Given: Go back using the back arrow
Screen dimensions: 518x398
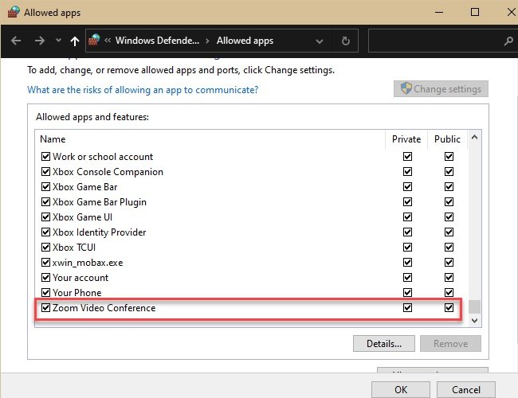Looking at the screenshot, I should pos(16,41).
